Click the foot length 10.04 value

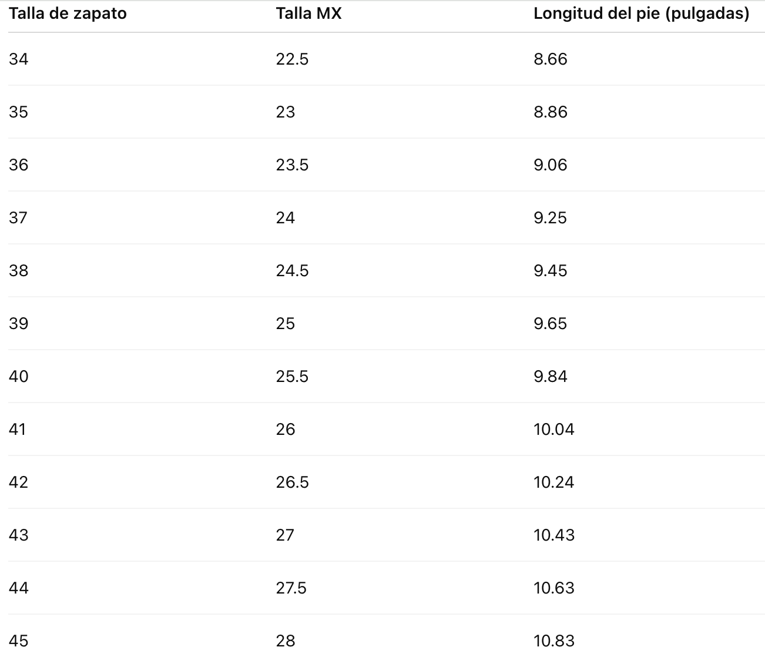point(554,429)
